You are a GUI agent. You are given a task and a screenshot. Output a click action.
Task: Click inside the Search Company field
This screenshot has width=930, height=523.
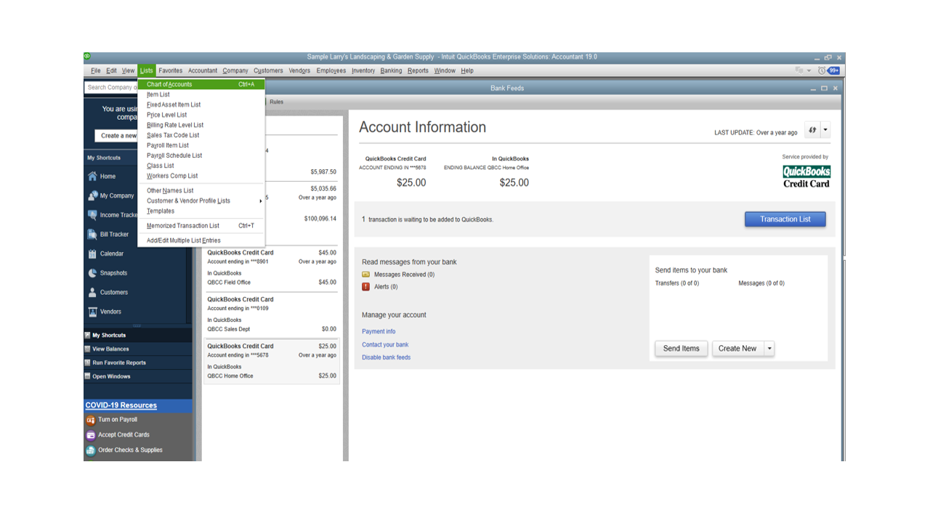point(110,87)
